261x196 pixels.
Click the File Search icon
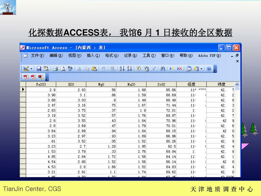tap(46, 69)
